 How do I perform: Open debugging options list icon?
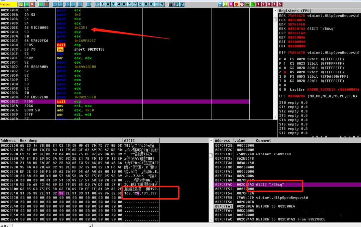[x=171, y=4]
